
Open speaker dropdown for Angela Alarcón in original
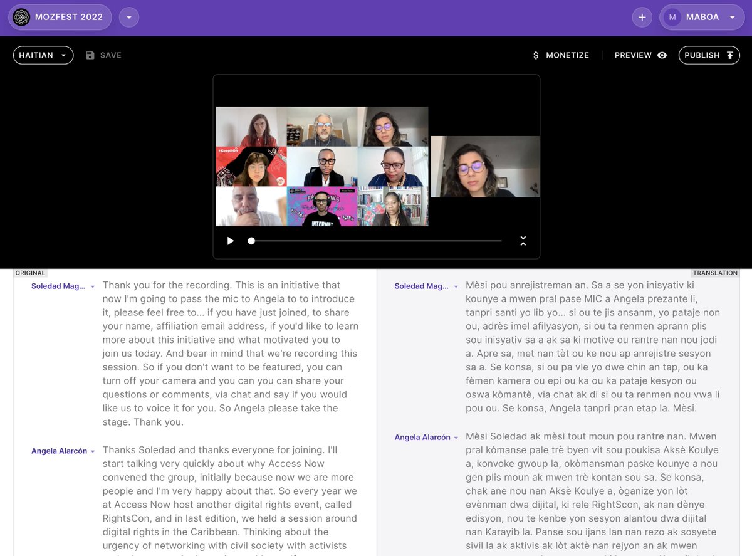[93, 451]
